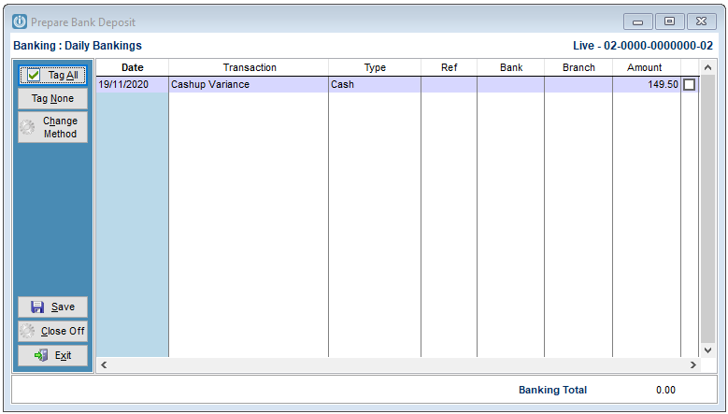Click the Ref column header

[449, 67]
